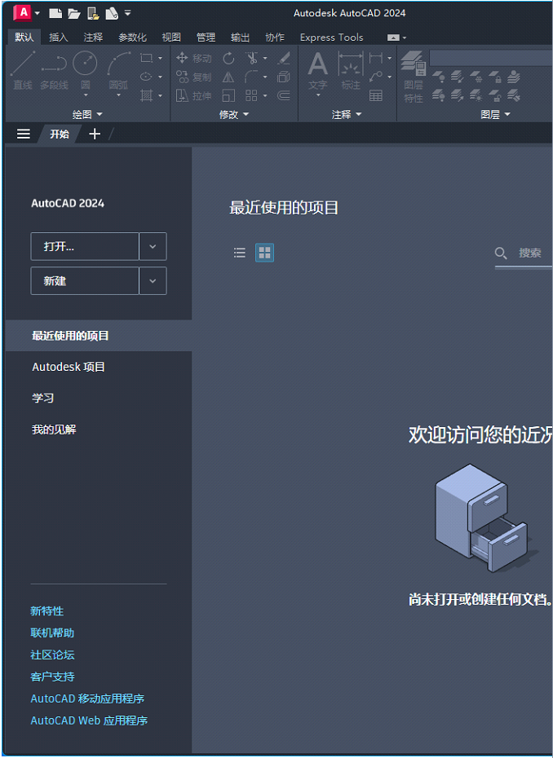Open the AutoCAD Web 应用程序 link

coord(89,721)
